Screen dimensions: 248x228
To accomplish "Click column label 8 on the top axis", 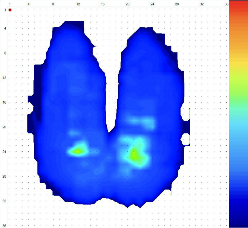I will [x=53, y=4].
